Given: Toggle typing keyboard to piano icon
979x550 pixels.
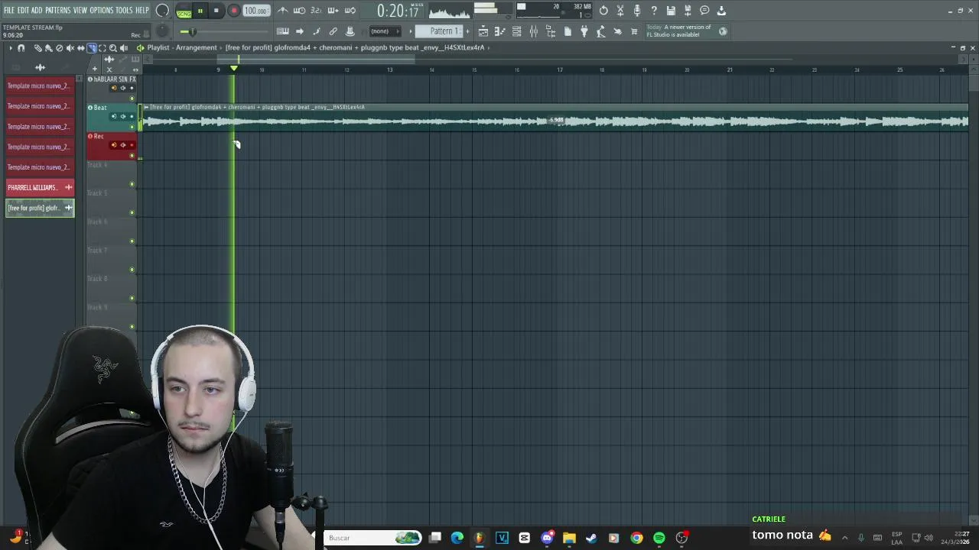Looking at the screenshot, I should point(283,31).
